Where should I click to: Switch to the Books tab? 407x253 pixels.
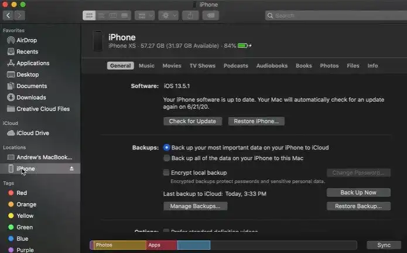click(x=304, y=66)
